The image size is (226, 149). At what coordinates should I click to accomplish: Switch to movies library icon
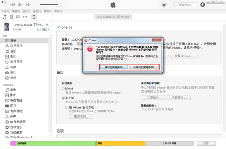pyautogui.click(x=11, y=17)
